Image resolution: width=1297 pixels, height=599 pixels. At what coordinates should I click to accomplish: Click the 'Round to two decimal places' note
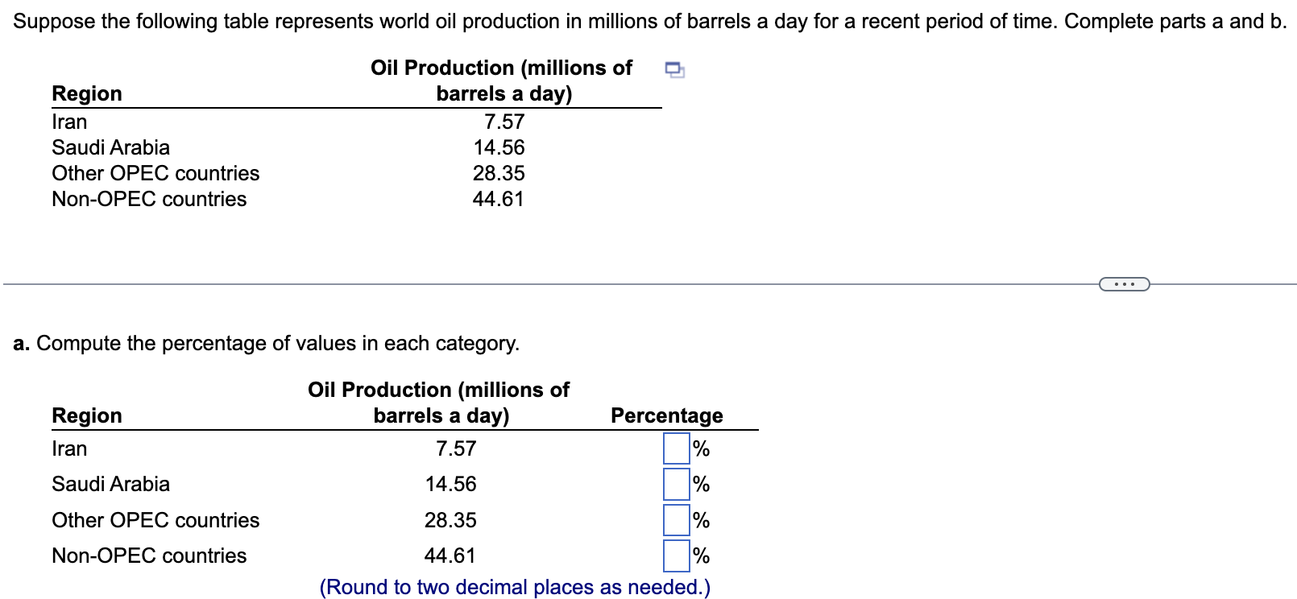(x=515, y=587)
